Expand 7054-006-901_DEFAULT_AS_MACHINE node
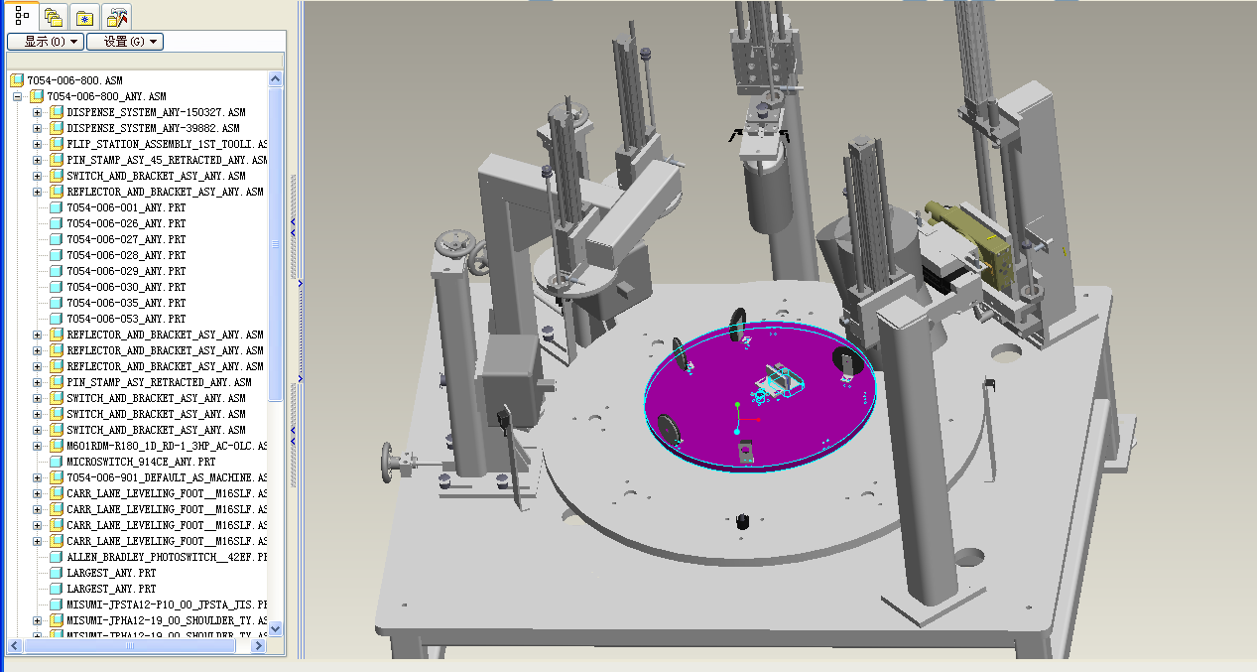1257x672 pixels. pos(38,477)
